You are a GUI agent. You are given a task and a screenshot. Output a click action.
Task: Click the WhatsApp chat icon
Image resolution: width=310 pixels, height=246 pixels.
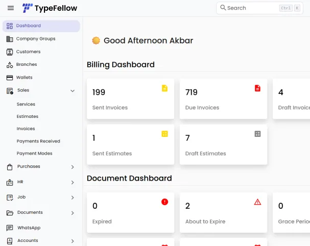tap(10, 228)
